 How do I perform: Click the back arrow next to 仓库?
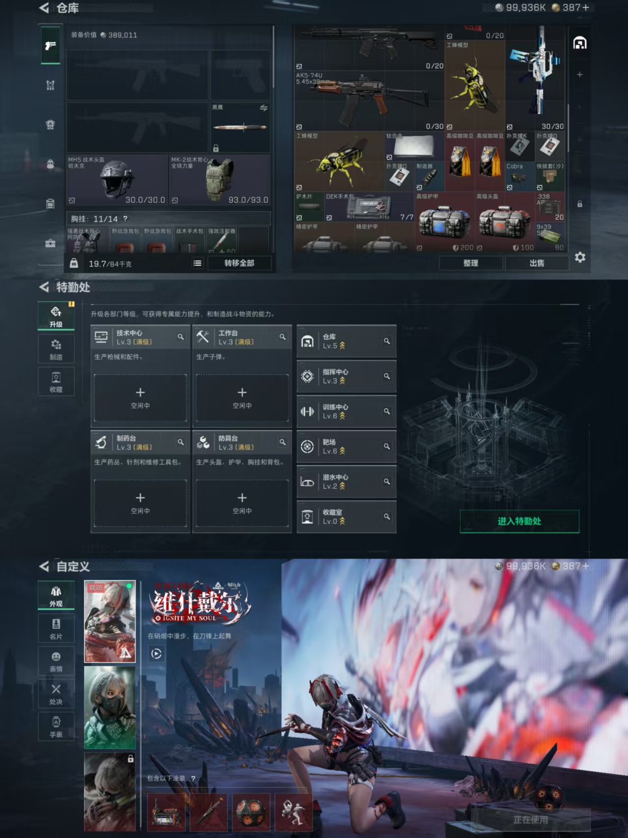[x=44, y=8]
